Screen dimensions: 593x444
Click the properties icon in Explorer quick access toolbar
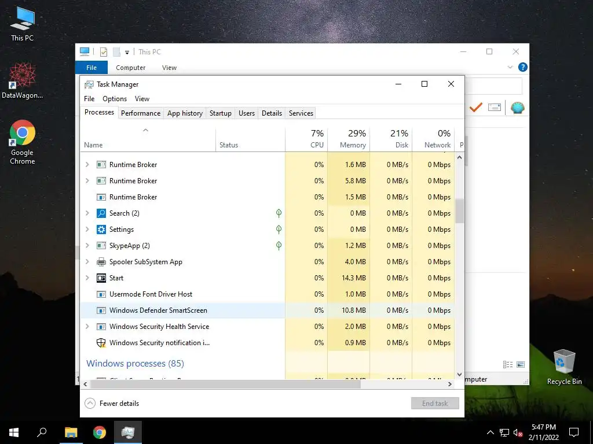pyautogui.click(x=104, y=51)
